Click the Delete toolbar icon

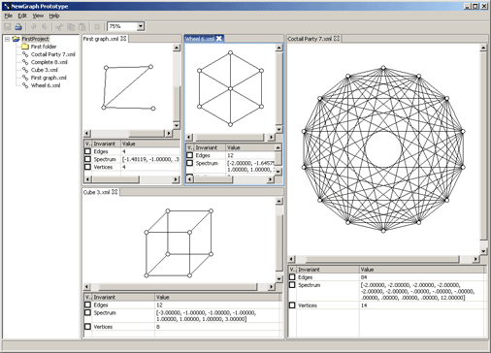(x=97, y=27)
